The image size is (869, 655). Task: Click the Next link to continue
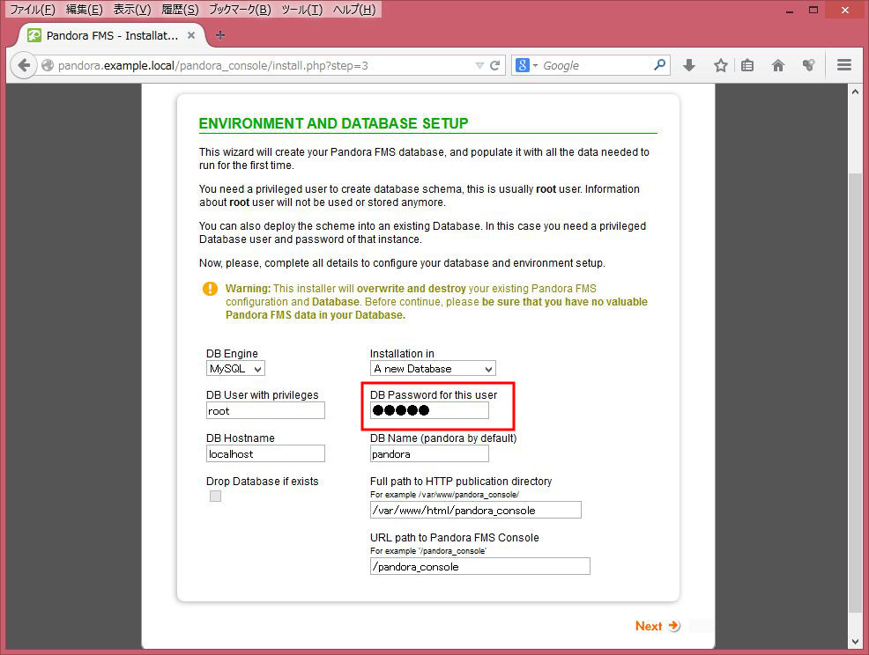coord(649,626)
